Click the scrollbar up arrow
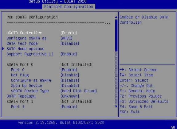The width and height of the screenshot is (177, 129). 116,17
